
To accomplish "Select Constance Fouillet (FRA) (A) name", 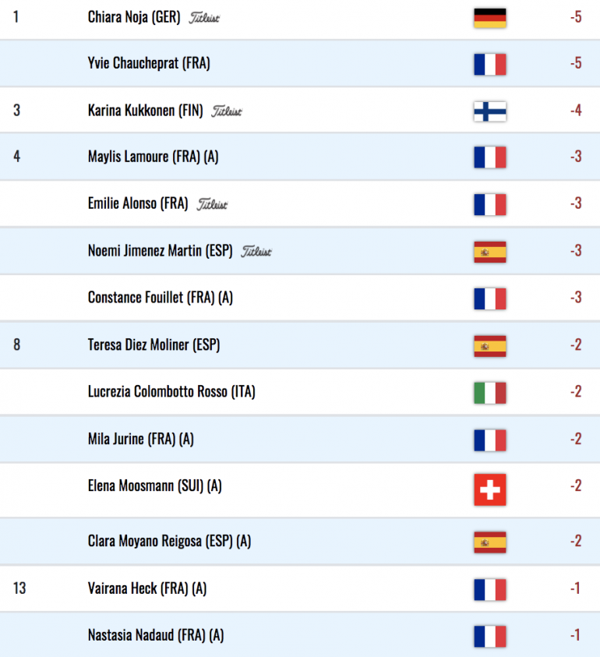I will [161, 298].
